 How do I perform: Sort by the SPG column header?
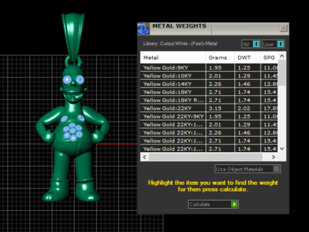(269, 57)
